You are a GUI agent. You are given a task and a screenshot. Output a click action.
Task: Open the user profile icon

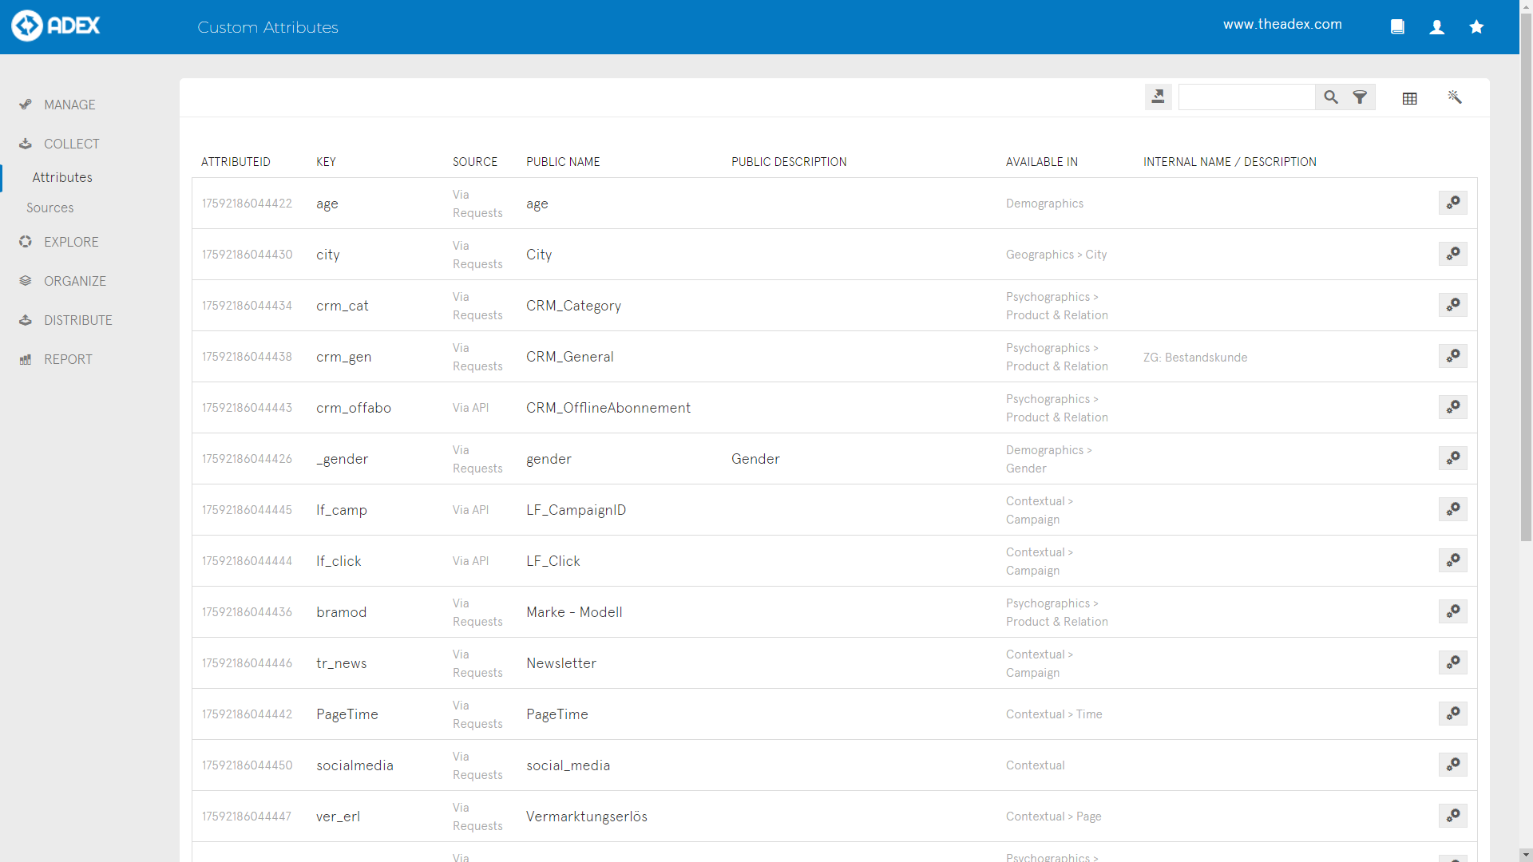click(1437, 27)
